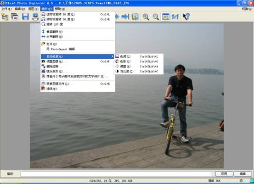
Task: Toggle the fit-to-window view icon
Action: (x=165, y=17)
